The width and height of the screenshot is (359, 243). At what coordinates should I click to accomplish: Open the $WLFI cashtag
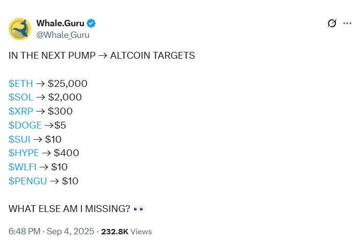[22, 167]
